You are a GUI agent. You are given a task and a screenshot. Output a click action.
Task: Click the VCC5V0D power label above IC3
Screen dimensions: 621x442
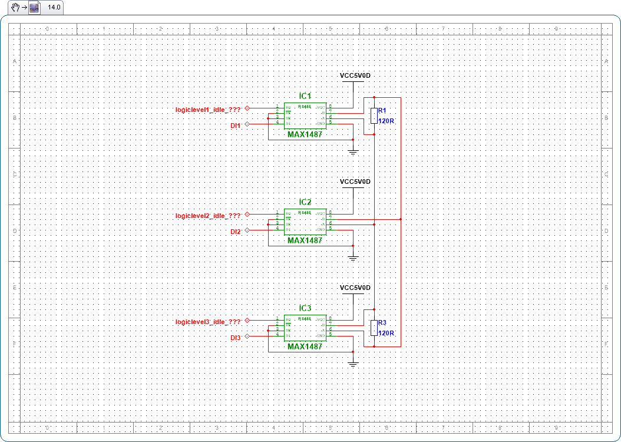click(355, 288)
